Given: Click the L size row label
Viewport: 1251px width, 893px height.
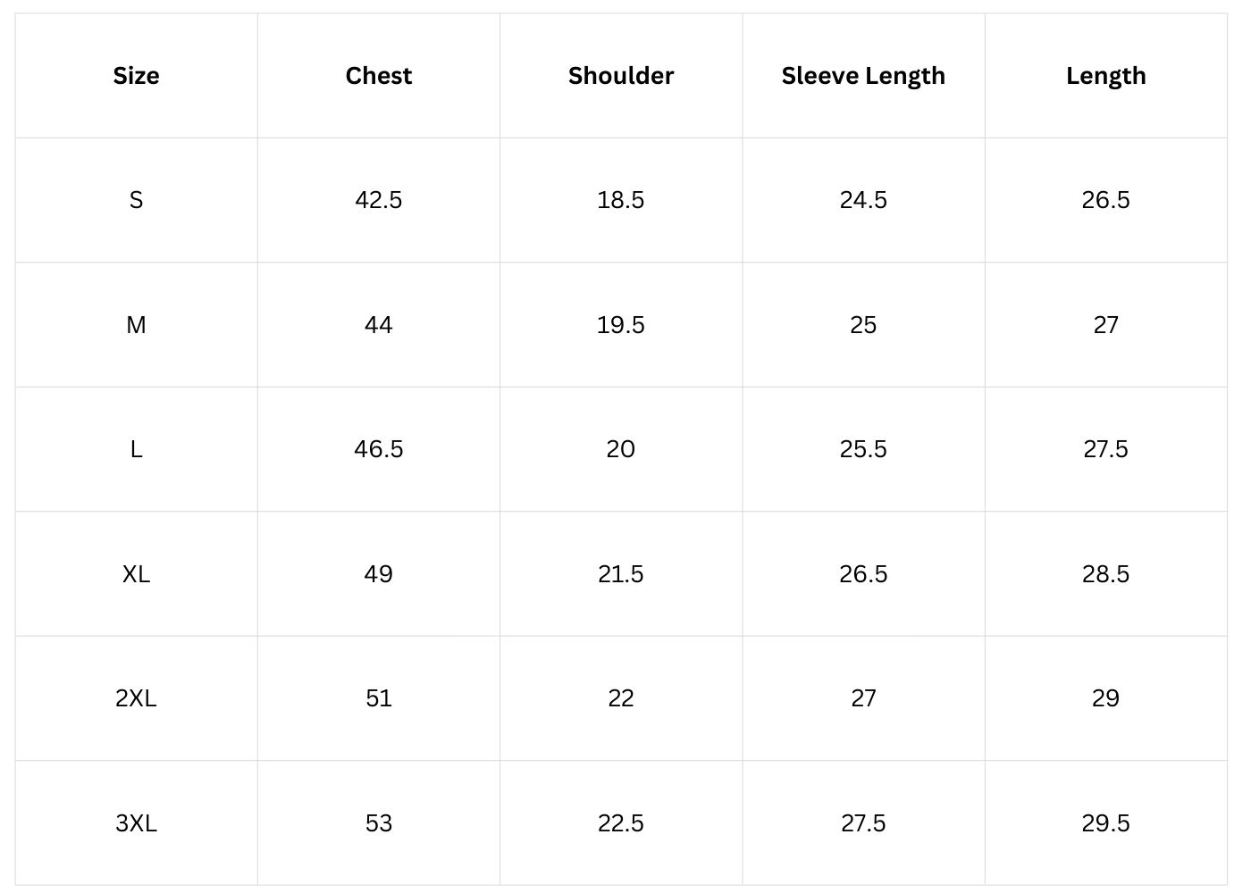Looking at the screenshot, I should [x=136, y=449].
